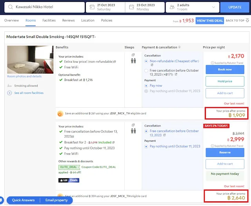Click info icon after Extra low price benefit

coord(115,62)
